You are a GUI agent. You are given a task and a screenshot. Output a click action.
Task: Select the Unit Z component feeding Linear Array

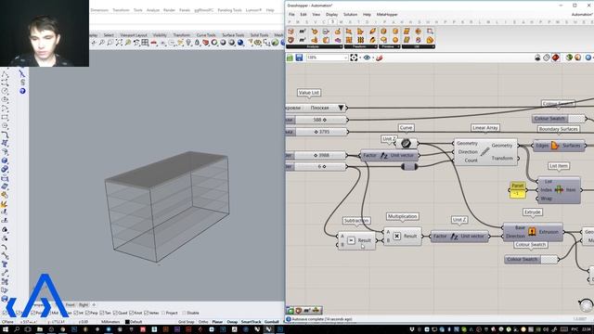[389, 155]
